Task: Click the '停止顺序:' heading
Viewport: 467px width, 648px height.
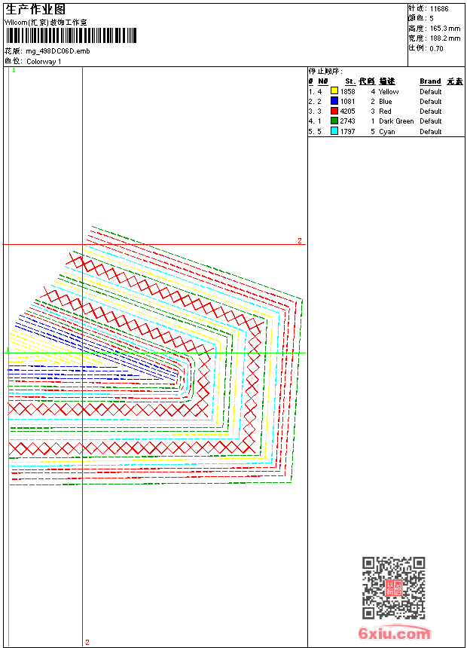Action: coord(325,72)
